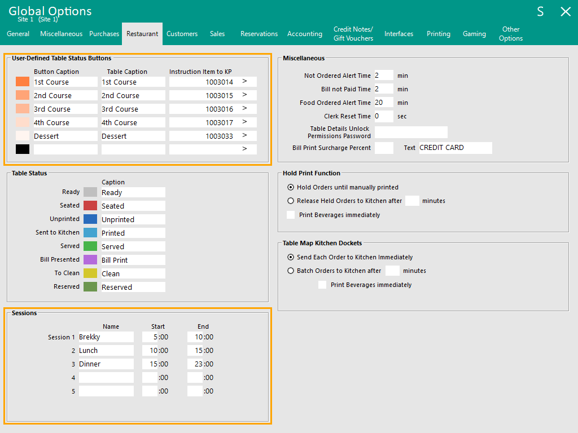Click the S button in title bar
This screenshot has width=578, height=433.
click(x=540, y=12)
